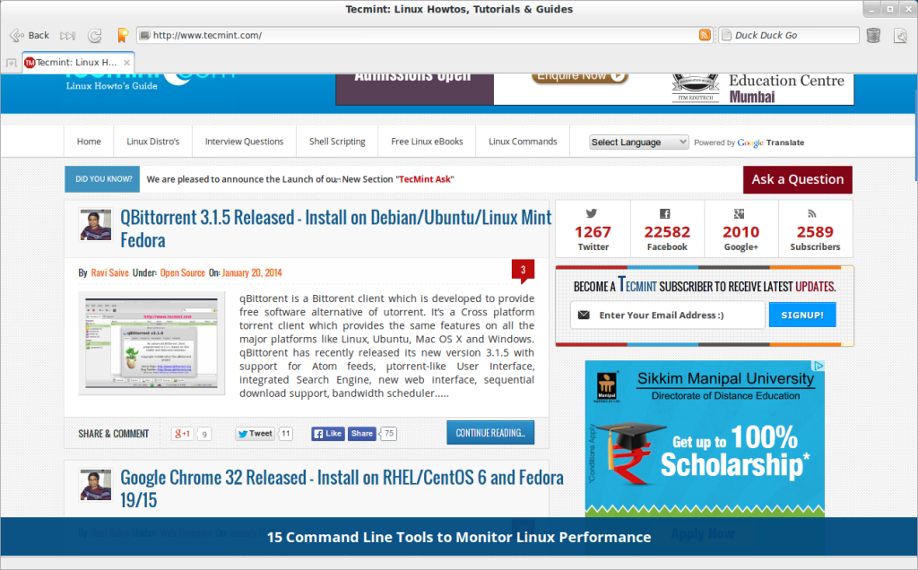
Task: Click the DID YOU KNOW? label
Action: pyautogui.click(x=103, y=179)
